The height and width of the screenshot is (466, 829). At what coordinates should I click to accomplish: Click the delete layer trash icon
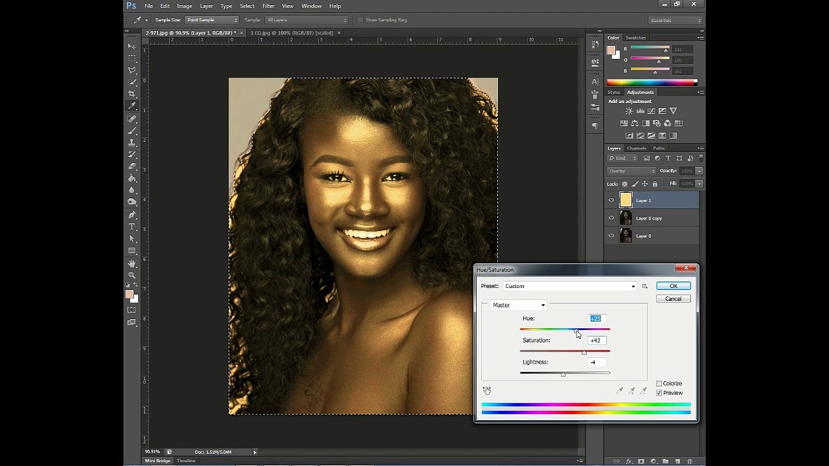tap(690, 461)
